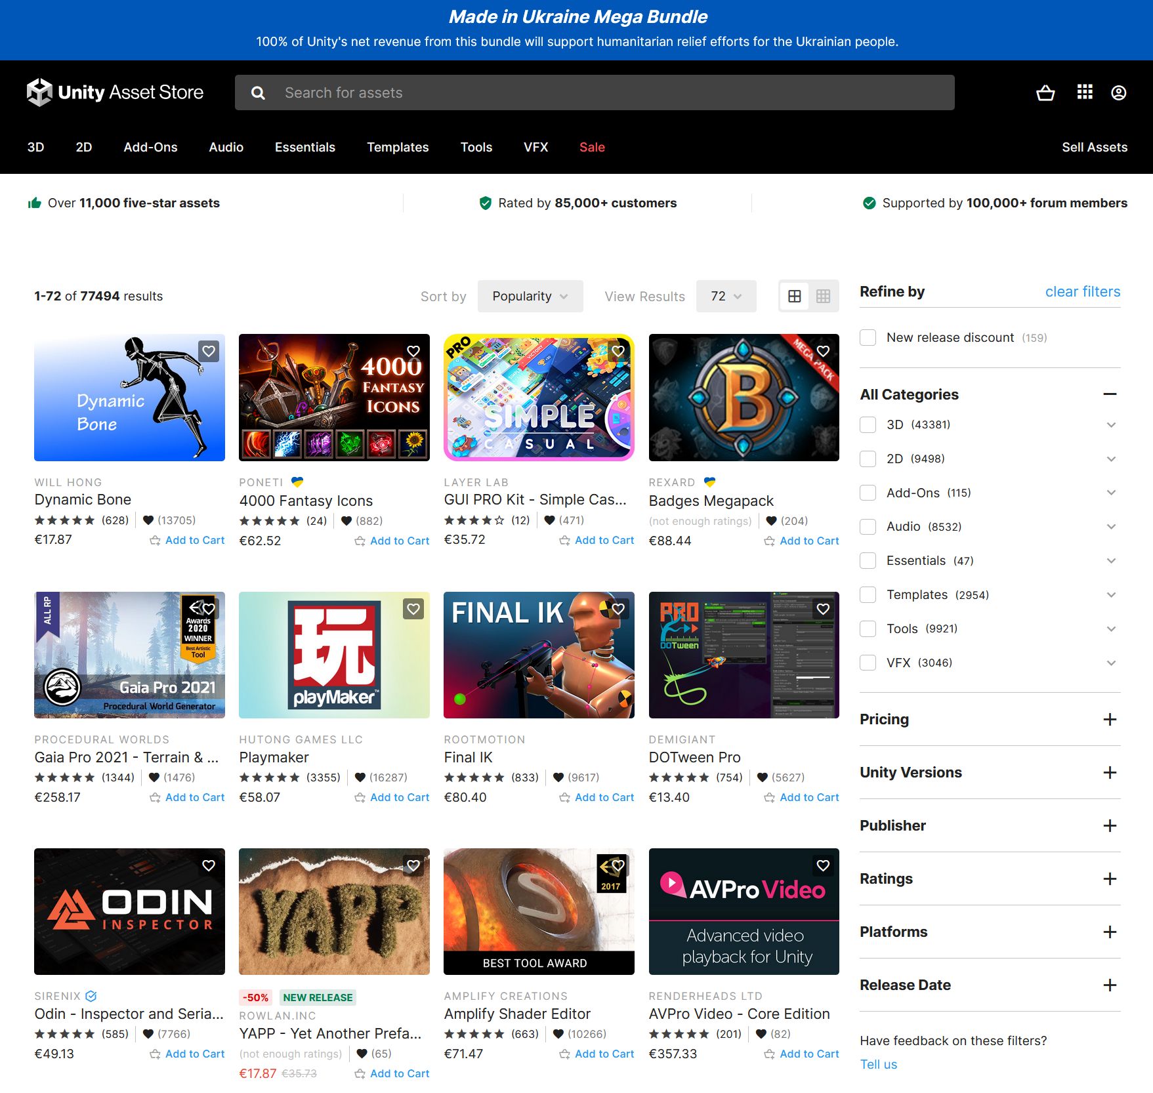Viewport: 1153px width, 1093px height.
Task: Open the Sort by Popularity dropdown
Action: (x=530, y=296)
